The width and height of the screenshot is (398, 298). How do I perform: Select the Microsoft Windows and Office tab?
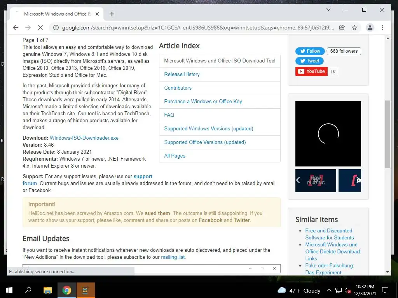coord(57,14)
